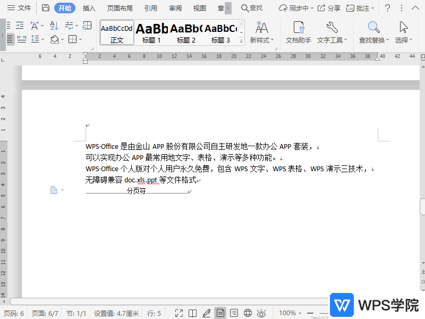Switch to the 页面布局 tab
The width and height of the screenshot is (425, 319).
coord(120,8)
